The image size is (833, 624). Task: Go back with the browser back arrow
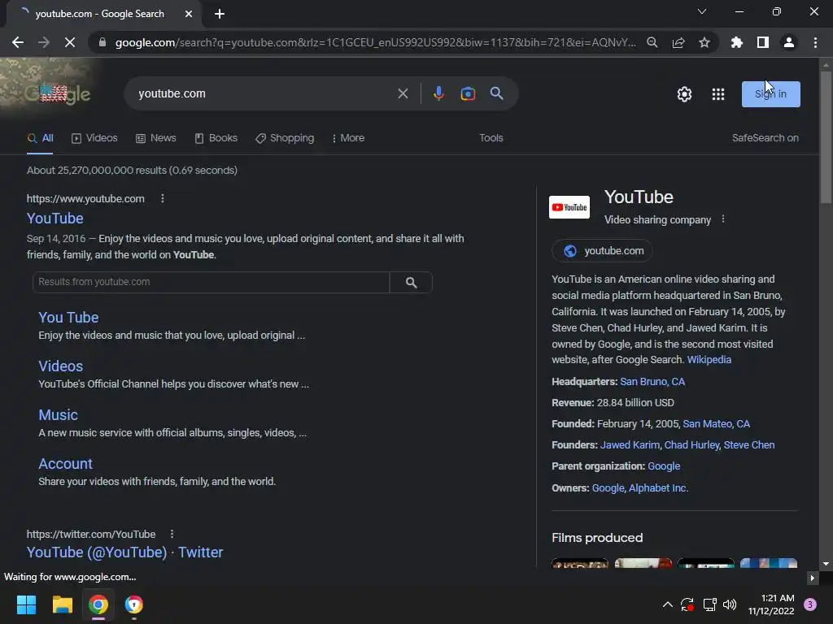coord(18,42)
